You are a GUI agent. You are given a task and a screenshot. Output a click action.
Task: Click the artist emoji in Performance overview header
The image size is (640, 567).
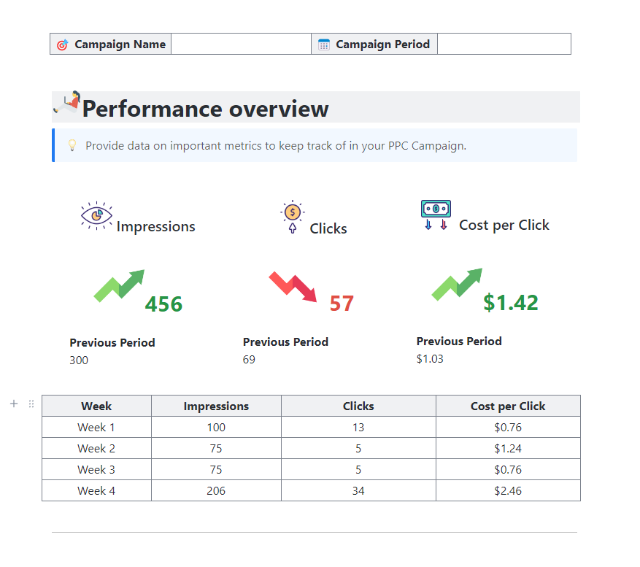tap(66, 104)
